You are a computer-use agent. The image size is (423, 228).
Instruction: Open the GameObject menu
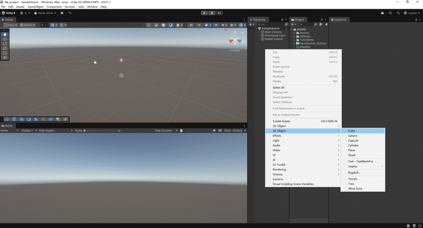[x=36, y=7]
